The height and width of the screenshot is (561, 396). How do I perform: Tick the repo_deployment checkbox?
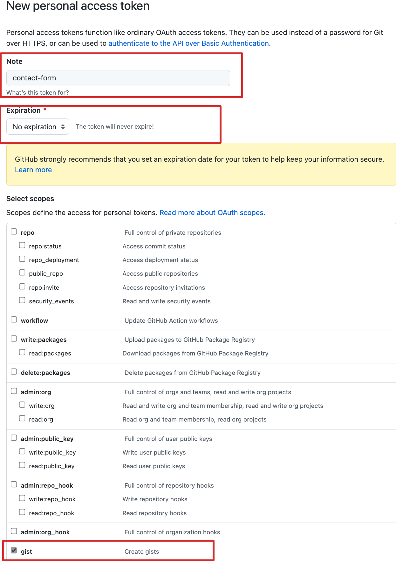(x=22, y=259)
